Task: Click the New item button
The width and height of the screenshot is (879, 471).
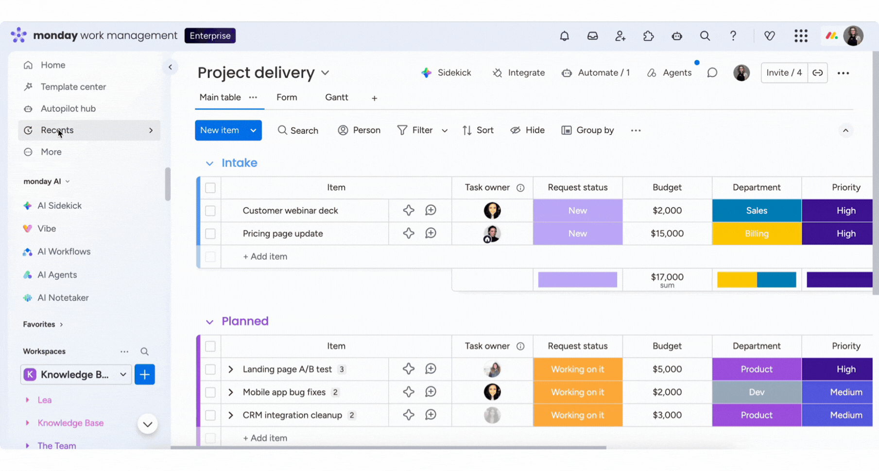Action: (220, 131)
